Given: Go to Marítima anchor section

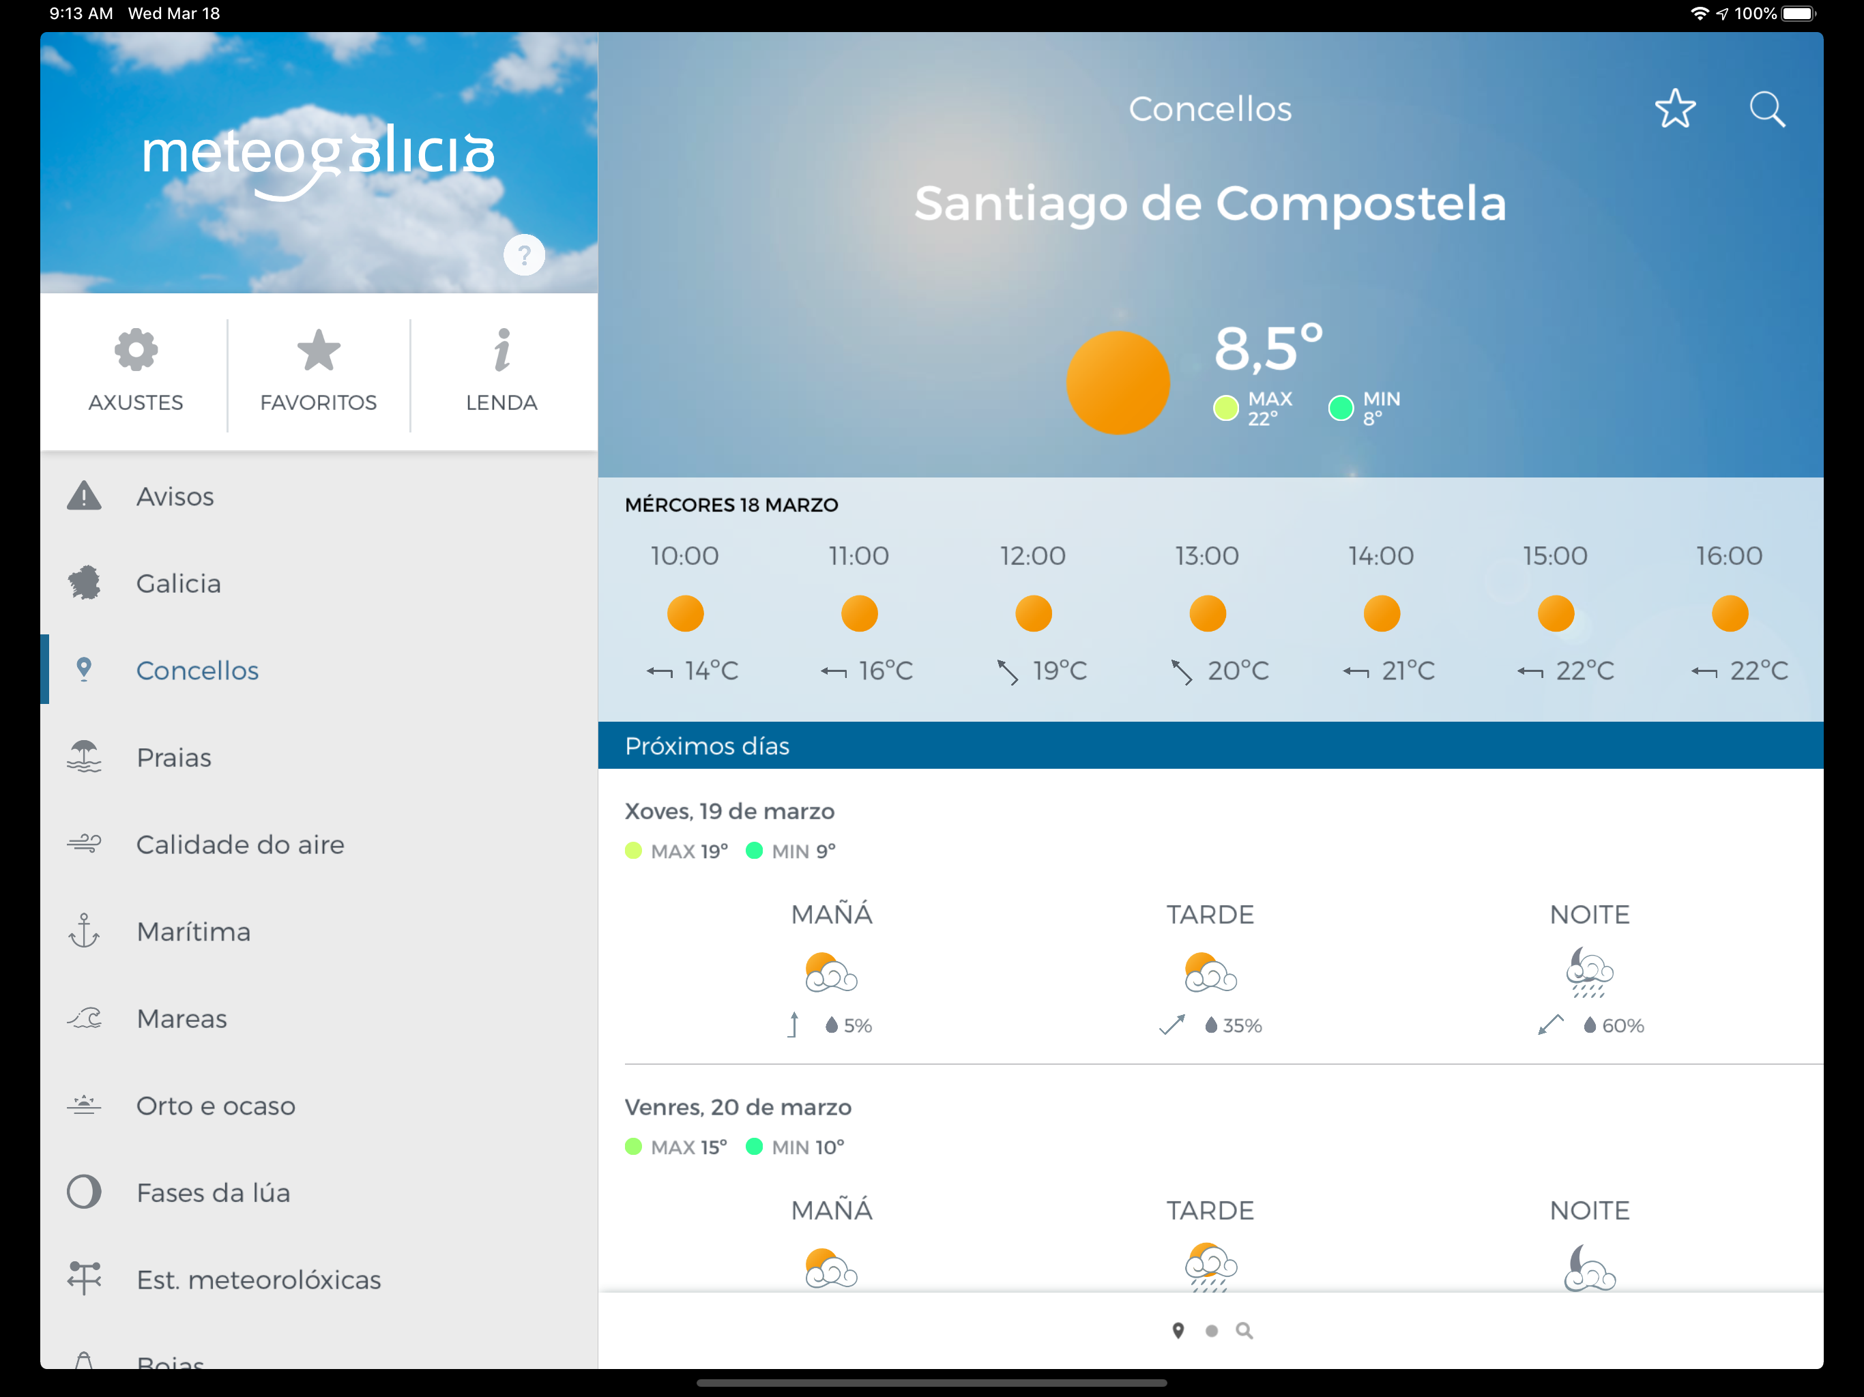Looking at the screenshot, I should click(194, 931).
